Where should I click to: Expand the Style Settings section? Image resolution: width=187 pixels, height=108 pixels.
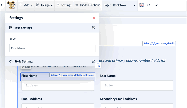pyautogui.click(x=93, y=61)
